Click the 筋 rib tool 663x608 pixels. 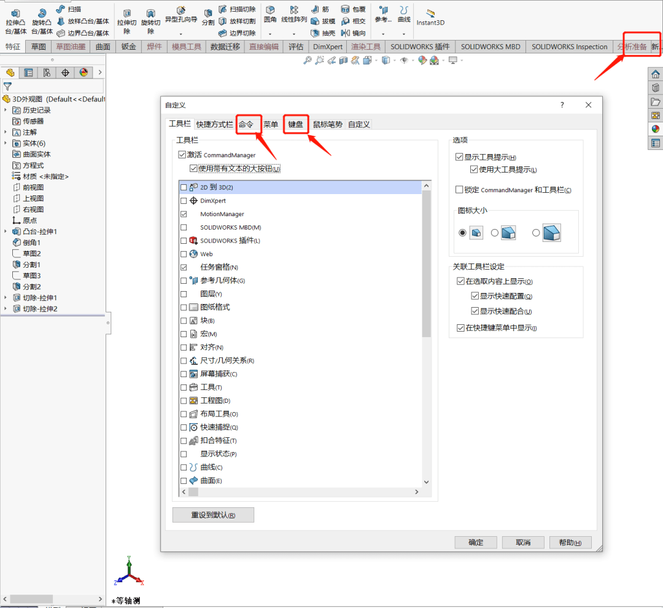pyautogui.click(x=320, y=9)
